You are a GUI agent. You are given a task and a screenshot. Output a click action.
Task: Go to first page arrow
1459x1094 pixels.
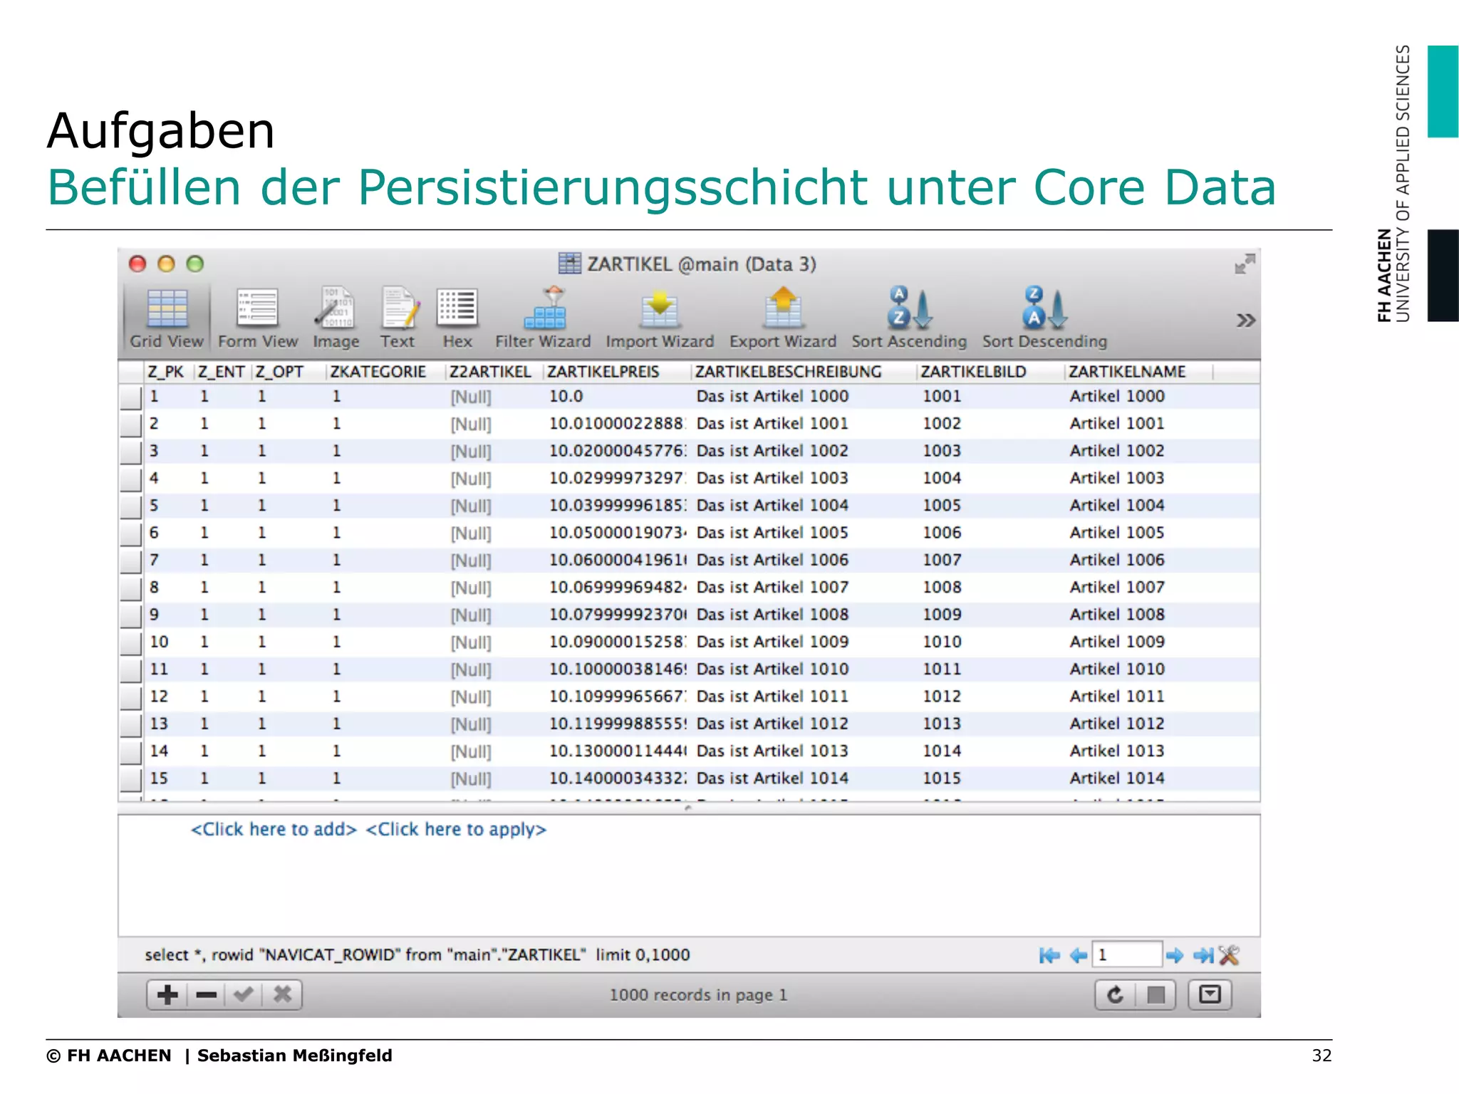point(1049,955)
